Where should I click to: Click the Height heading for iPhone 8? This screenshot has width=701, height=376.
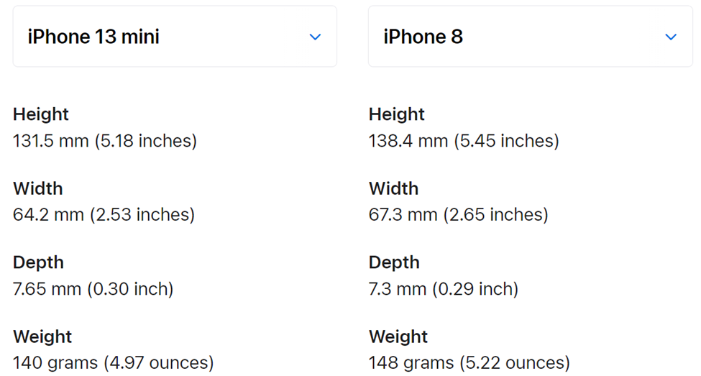coord(397,114)
